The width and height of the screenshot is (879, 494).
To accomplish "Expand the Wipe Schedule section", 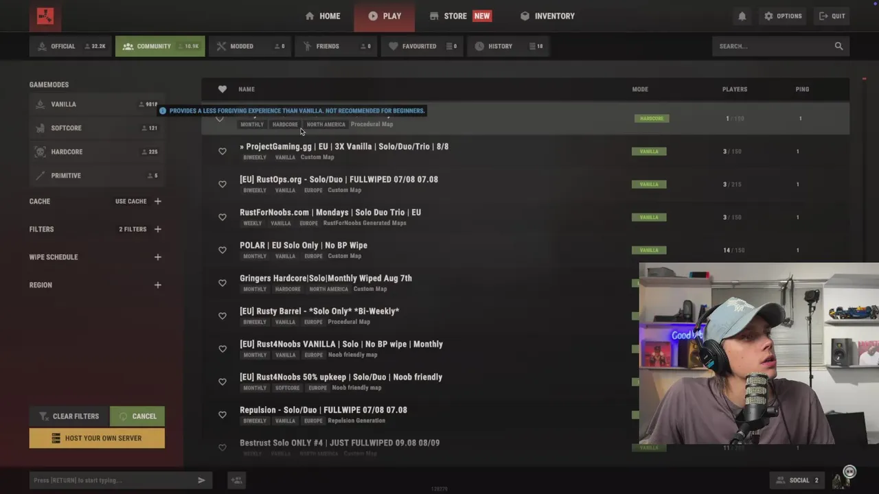I will pos(157,257).
